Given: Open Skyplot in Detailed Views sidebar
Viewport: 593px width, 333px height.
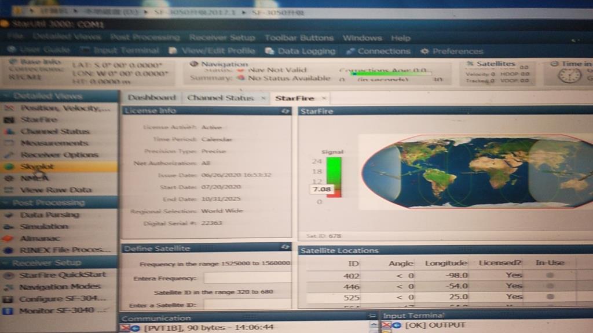Looking at the screenshot, I should (37, 166).
